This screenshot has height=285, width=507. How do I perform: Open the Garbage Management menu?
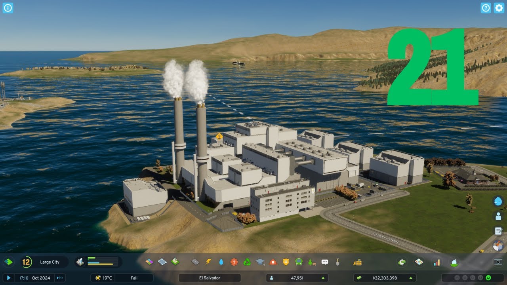coord(247,262)
